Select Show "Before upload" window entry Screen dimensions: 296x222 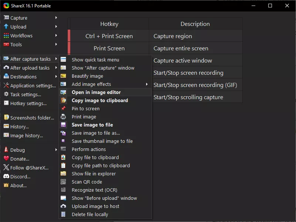105,198
